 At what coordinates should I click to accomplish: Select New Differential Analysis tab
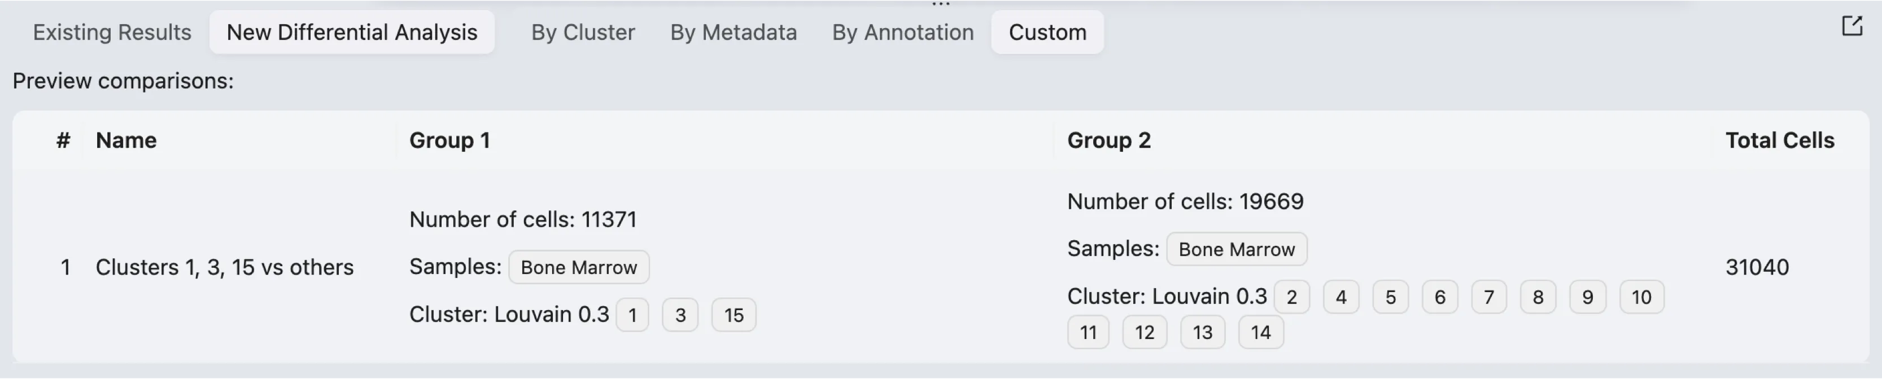351,32
